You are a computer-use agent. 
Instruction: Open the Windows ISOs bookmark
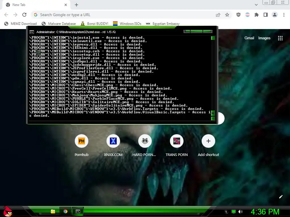click(127, 24)
